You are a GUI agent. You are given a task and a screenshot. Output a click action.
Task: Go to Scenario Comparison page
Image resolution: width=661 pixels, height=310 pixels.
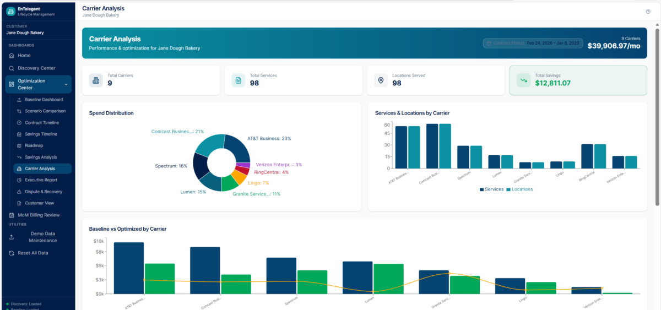coord(45,111)
